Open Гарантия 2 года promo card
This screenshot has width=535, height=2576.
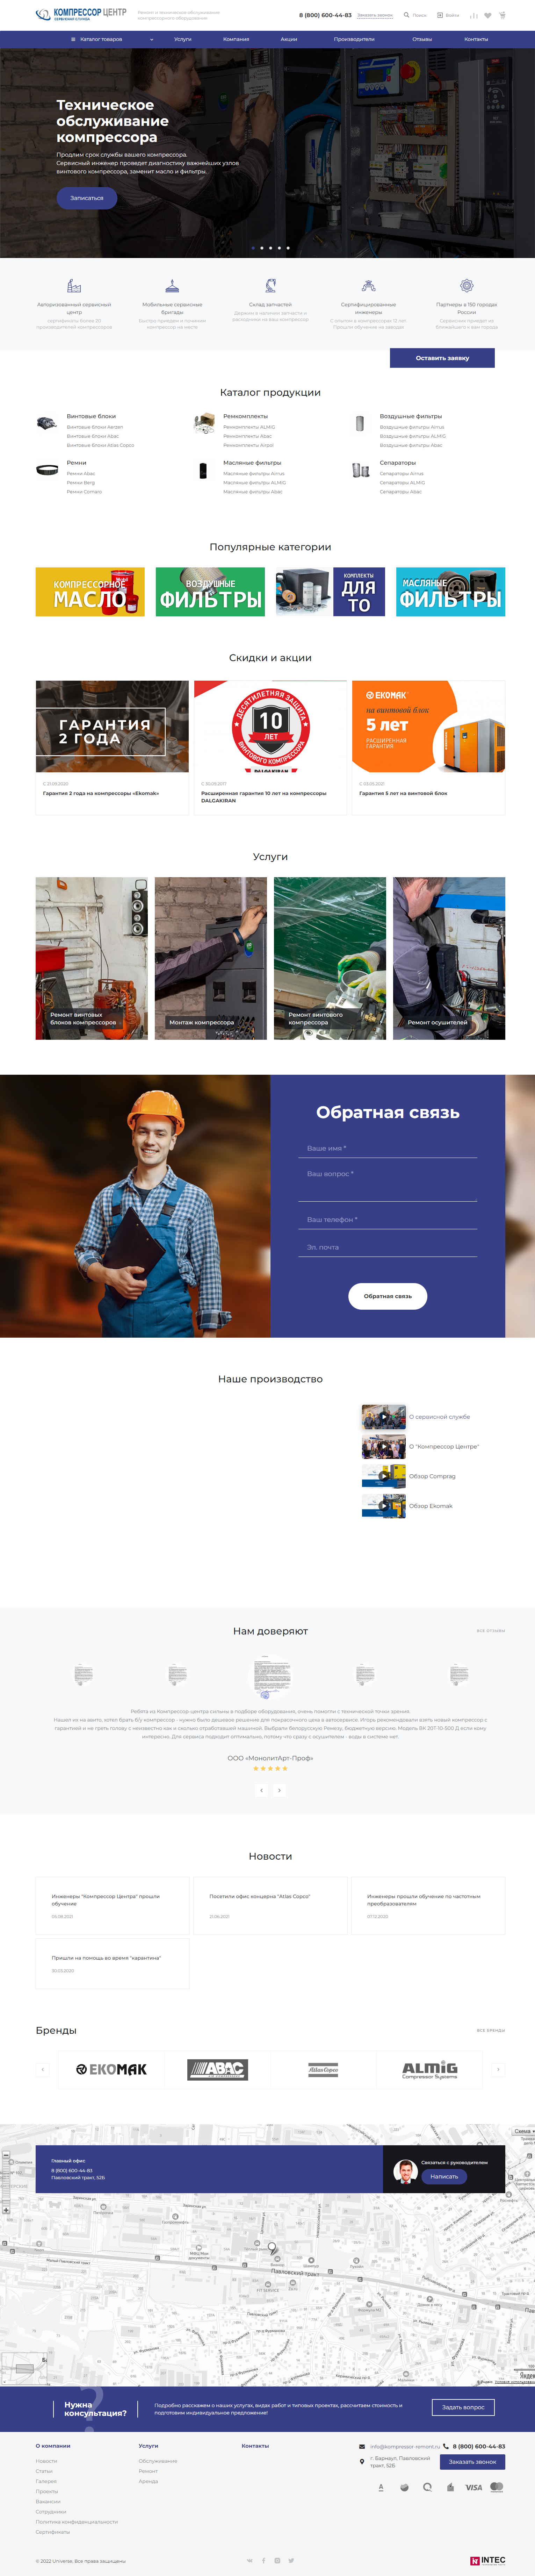coord(112,747)
